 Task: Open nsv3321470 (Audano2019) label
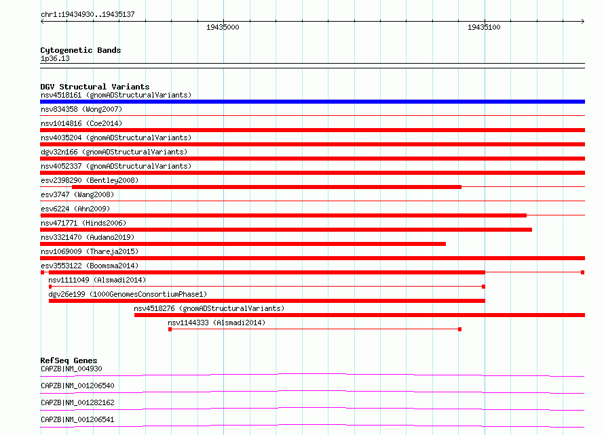pyautogui.click(x=88, y=237)
